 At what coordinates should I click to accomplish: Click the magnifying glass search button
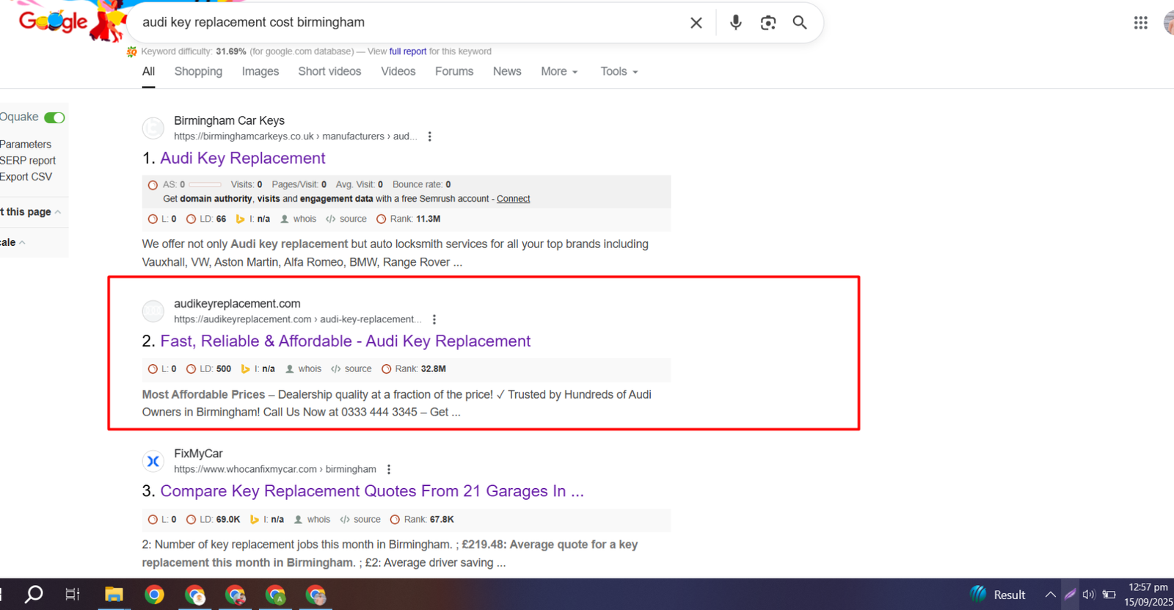800,23
